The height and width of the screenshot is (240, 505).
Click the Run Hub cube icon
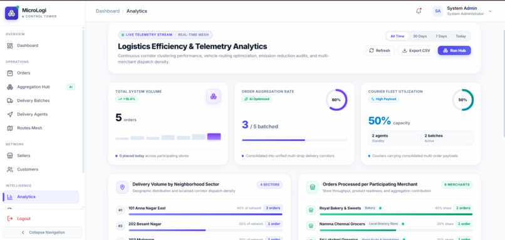[445, 51]
